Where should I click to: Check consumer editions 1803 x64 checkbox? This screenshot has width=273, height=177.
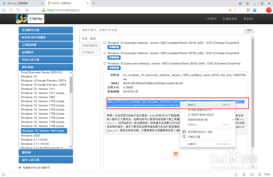coord(105,64)
